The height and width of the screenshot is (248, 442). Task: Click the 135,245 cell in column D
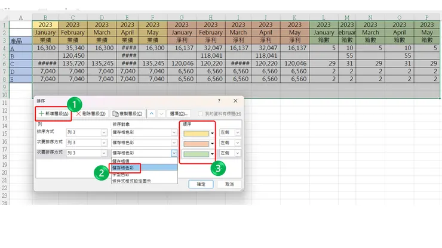click(102, 64)
